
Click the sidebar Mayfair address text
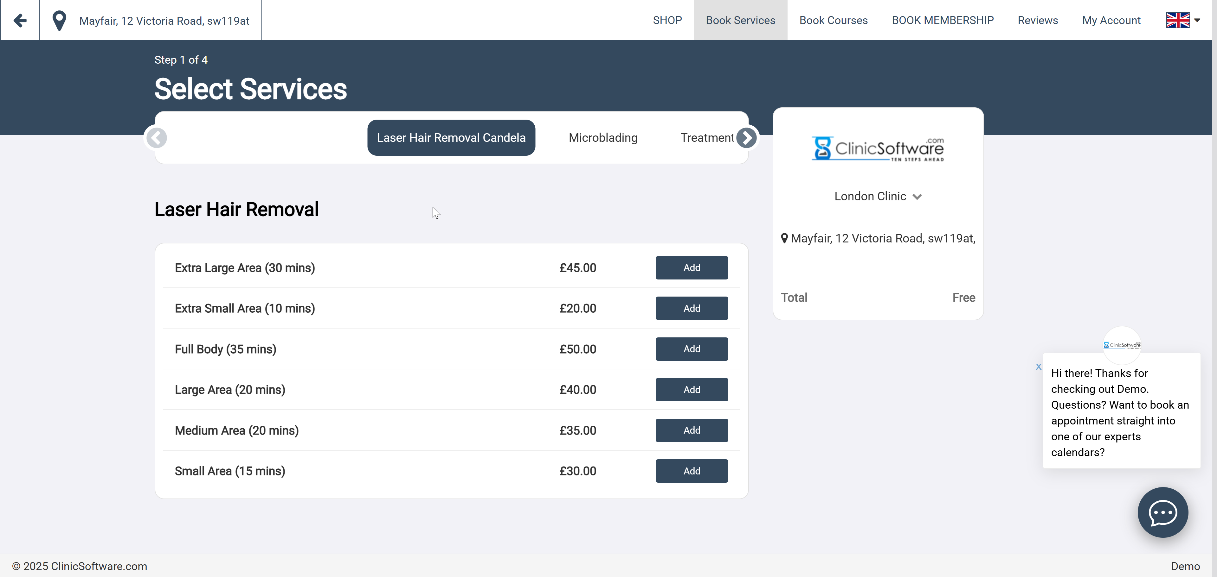tap(883, 239)
